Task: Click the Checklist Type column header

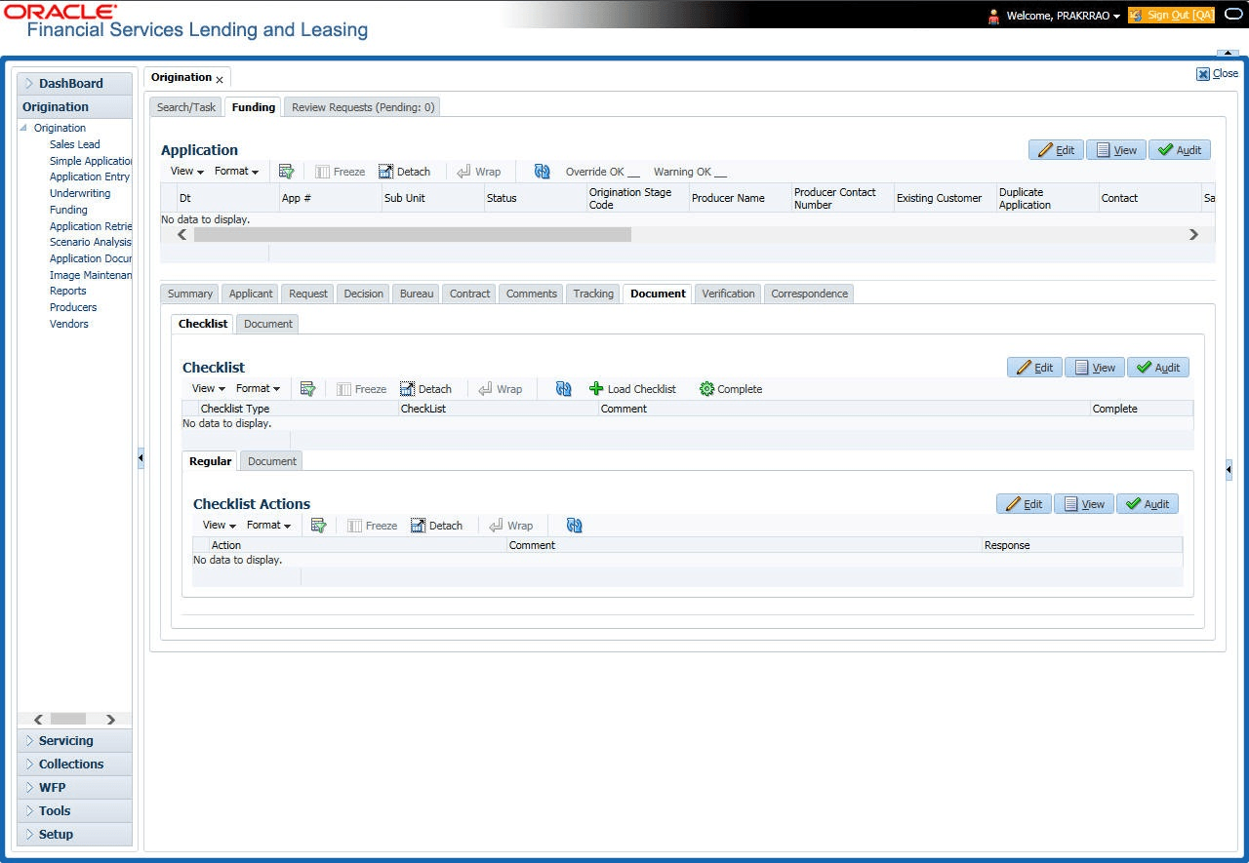Action: (299, 409)
